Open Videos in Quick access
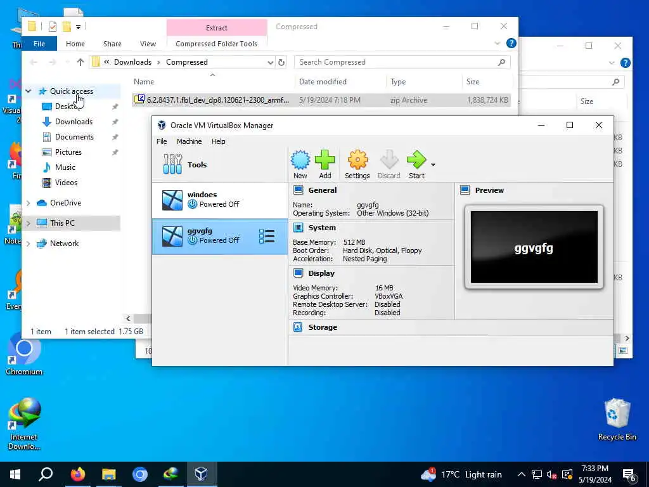 [66, 183]
